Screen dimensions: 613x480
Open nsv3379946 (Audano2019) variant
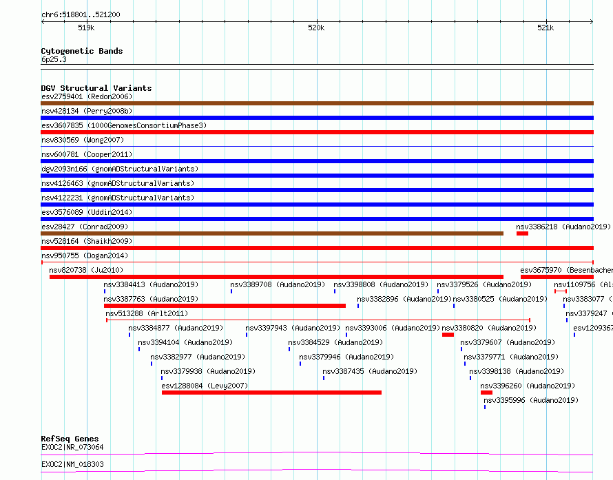(346, 357)
